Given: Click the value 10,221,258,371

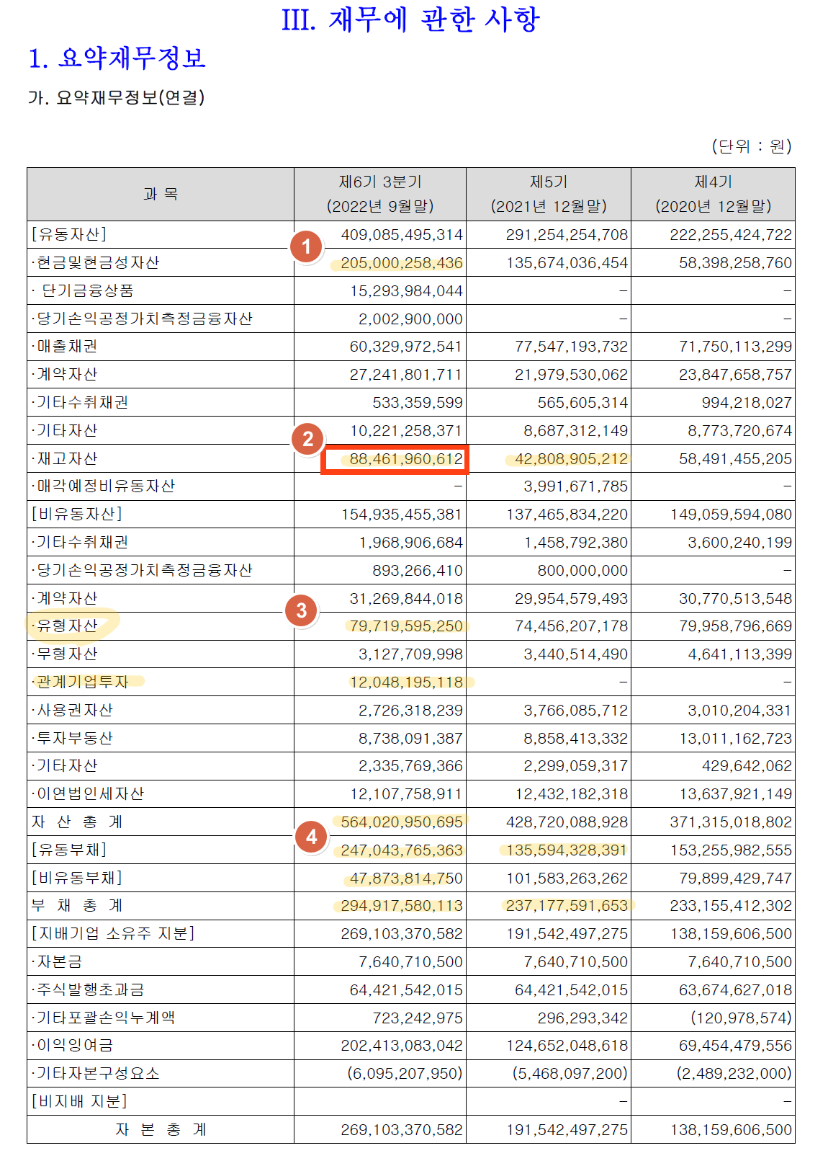Looking at the screenshot, I should [406, 431].
